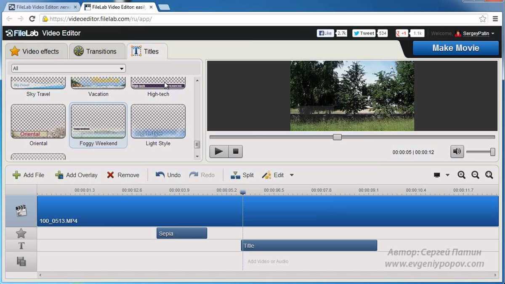Choose the Light Style title thumbnail
Screen dimensions: 505x284
pos(158,122)
